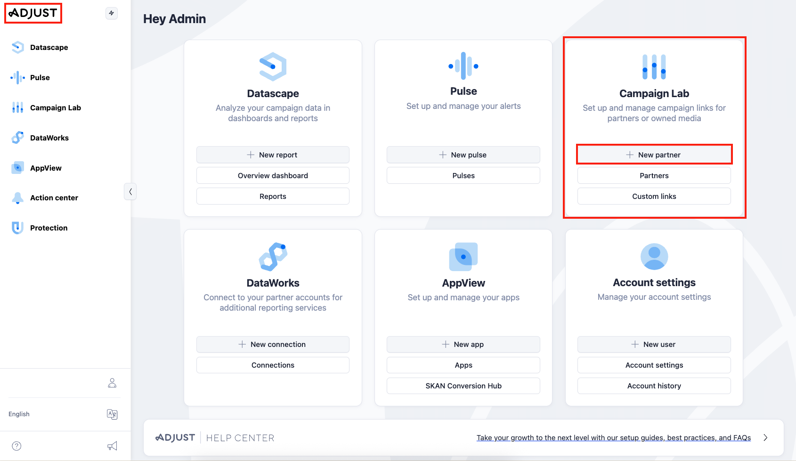
Task: Click the Account settings avatar icon
Action: click(654, 256)
